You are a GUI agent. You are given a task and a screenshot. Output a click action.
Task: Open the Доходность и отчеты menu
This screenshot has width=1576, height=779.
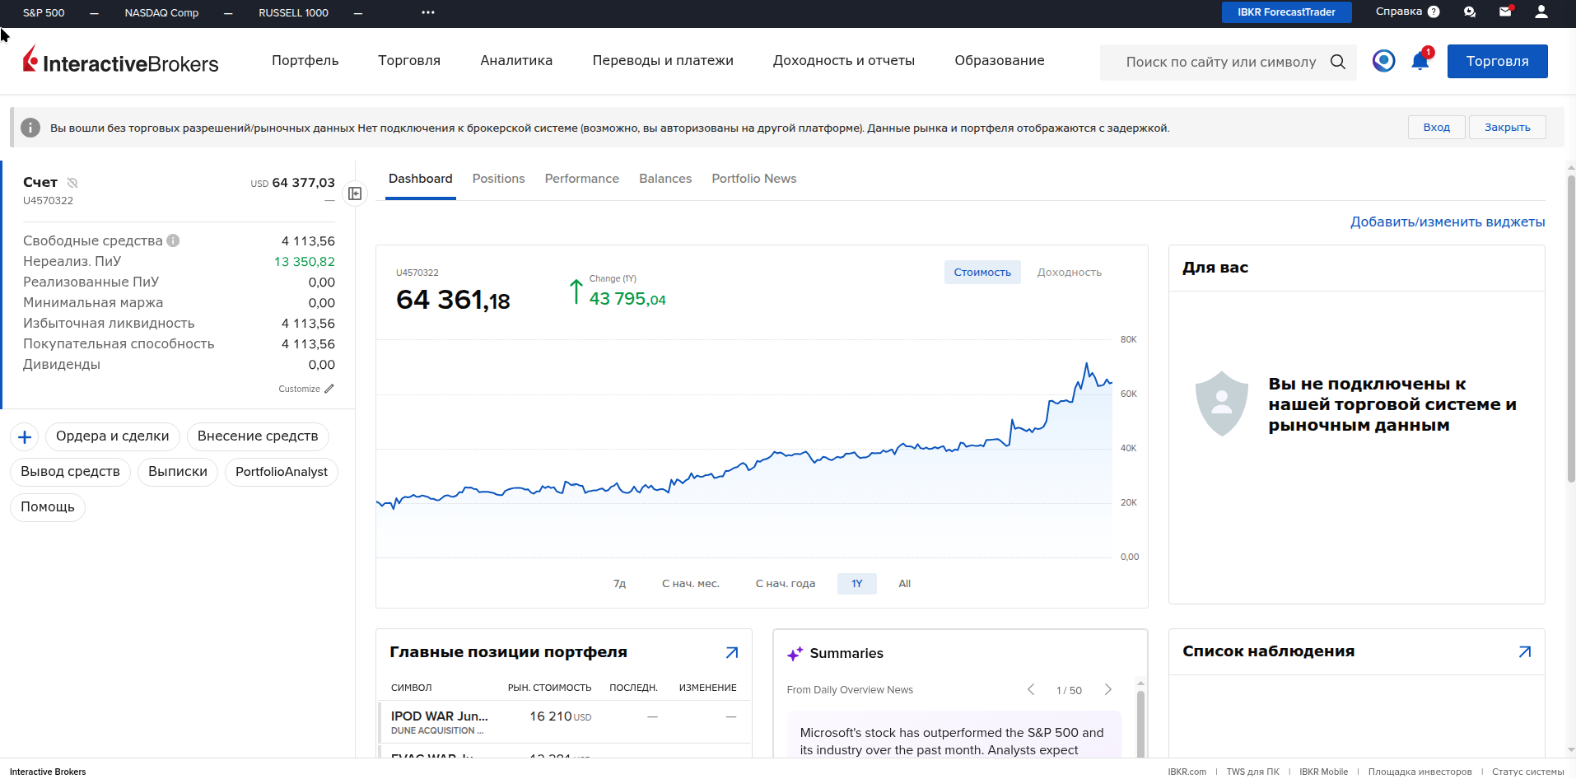(844, 61)
